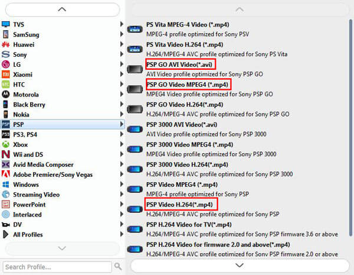
Task: Expand the PowerPoint submenu arrow
Action: (x=122, y=204)
